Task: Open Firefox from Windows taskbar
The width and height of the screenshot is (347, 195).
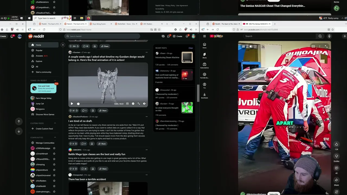Action: point(88,18)
